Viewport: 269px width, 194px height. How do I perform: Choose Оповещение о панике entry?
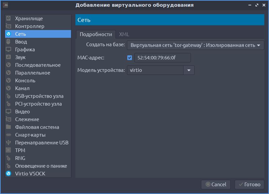pyautogui.click(x=38, y=166)
